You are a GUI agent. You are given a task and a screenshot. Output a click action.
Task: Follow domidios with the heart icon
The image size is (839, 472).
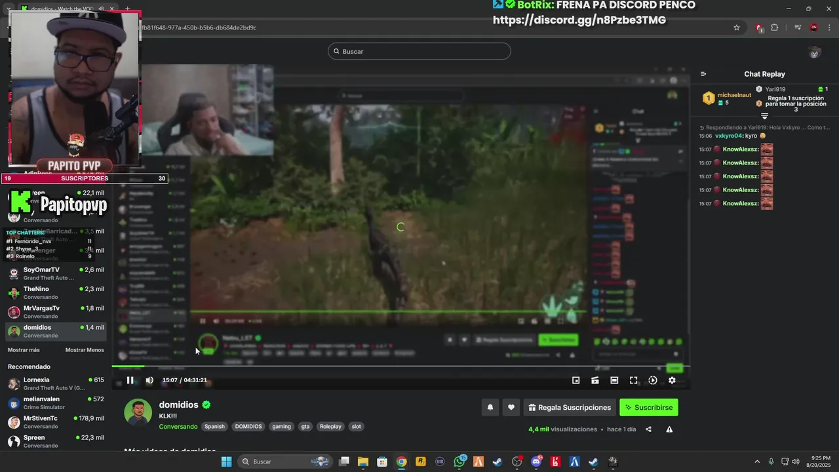(511, 407)
